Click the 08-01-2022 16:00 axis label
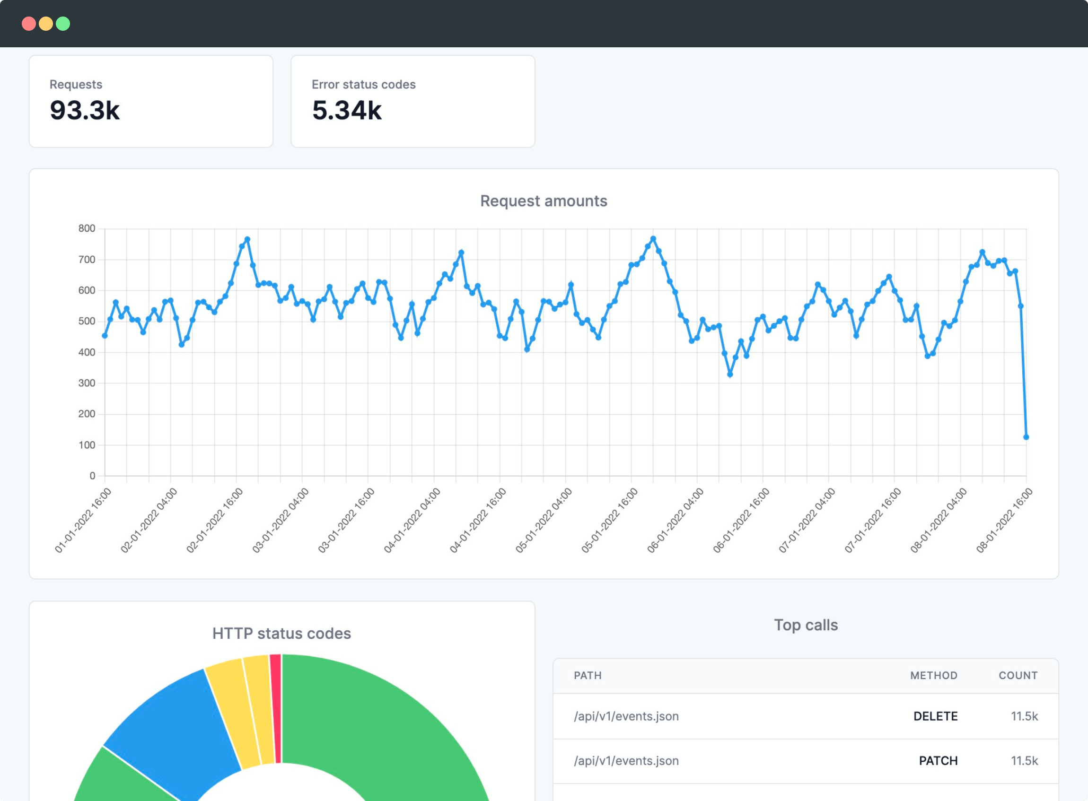1088x801 pixels. (x=1005, y=520)
